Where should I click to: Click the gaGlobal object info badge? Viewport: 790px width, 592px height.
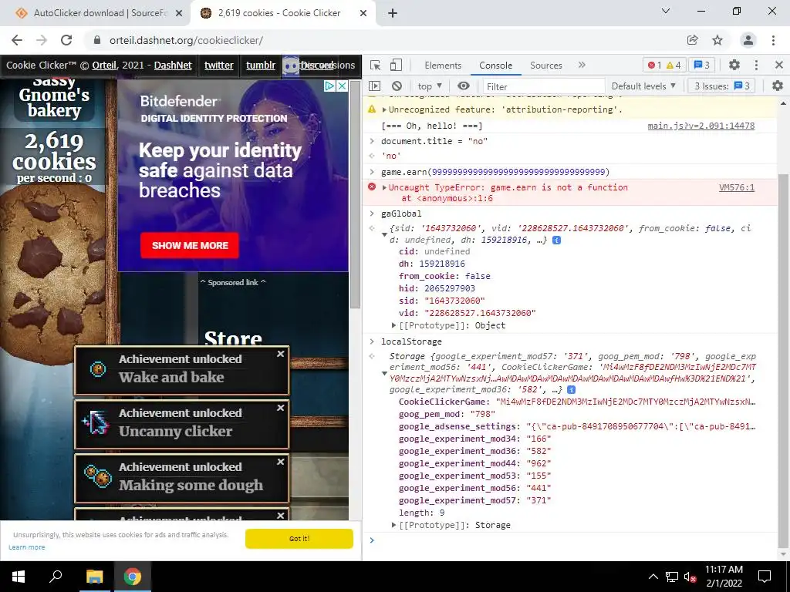(557, 240)
